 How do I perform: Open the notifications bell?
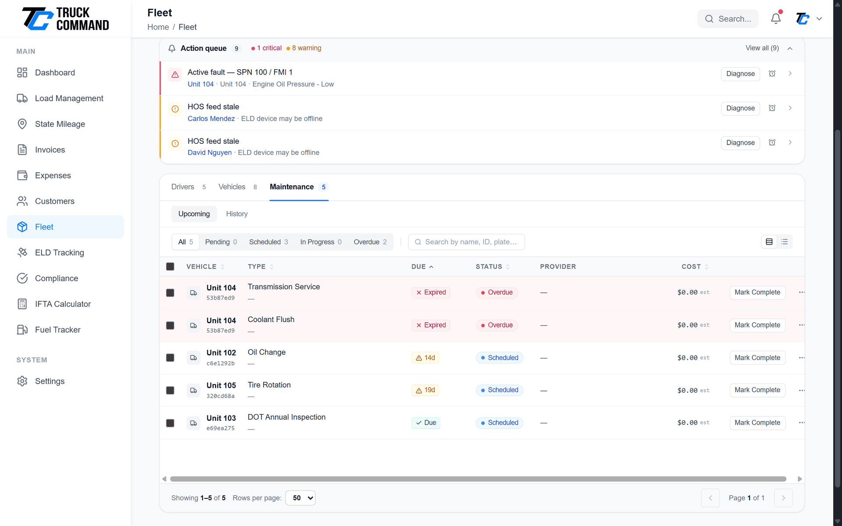tap(776, 18)
